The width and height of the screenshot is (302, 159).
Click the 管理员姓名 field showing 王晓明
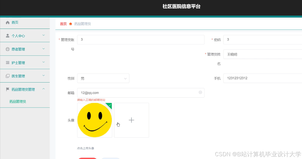[262, 54]
